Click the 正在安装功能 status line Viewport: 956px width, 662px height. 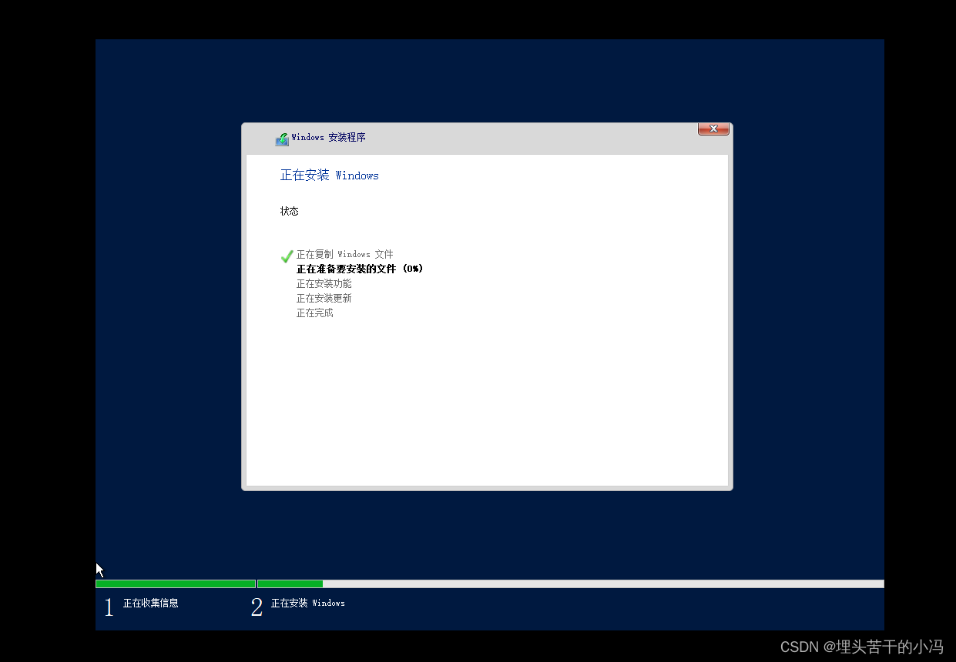(324, 283)
